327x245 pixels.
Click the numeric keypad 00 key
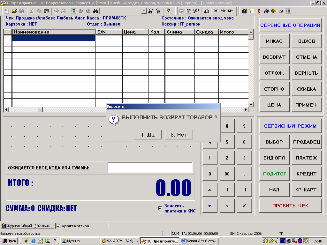pyautogui.click(x=227, y=174)
